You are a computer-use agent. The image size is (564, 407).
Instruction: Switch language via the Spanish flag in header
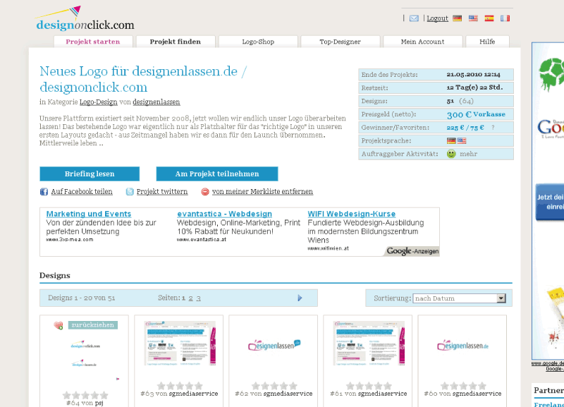pos(489,18)
